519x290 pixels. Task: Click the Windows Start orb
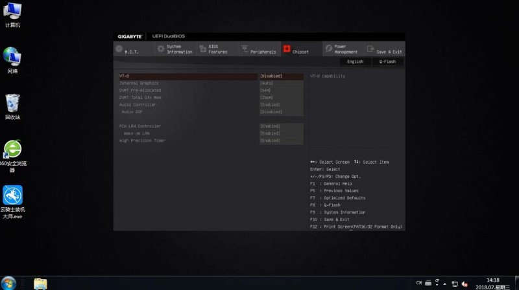pyautogui.click(x=8, y=284)
